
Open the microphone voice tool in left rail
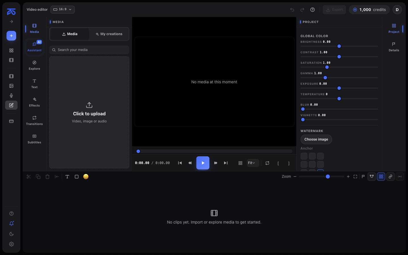tap(11, 95)
